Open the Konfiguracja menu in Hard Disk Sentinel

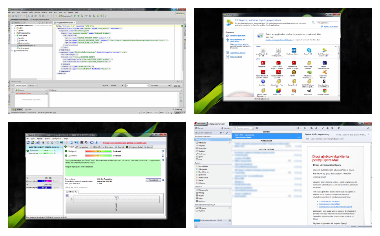click(x=57, y=139)
